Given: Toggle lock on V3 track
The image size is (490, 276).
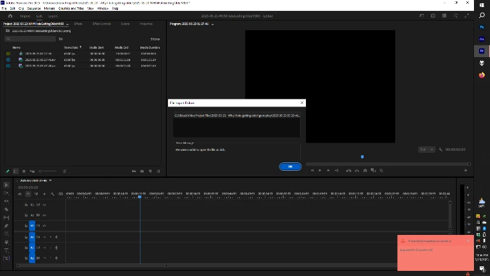Looking at the screenshot, I should 26,205.
